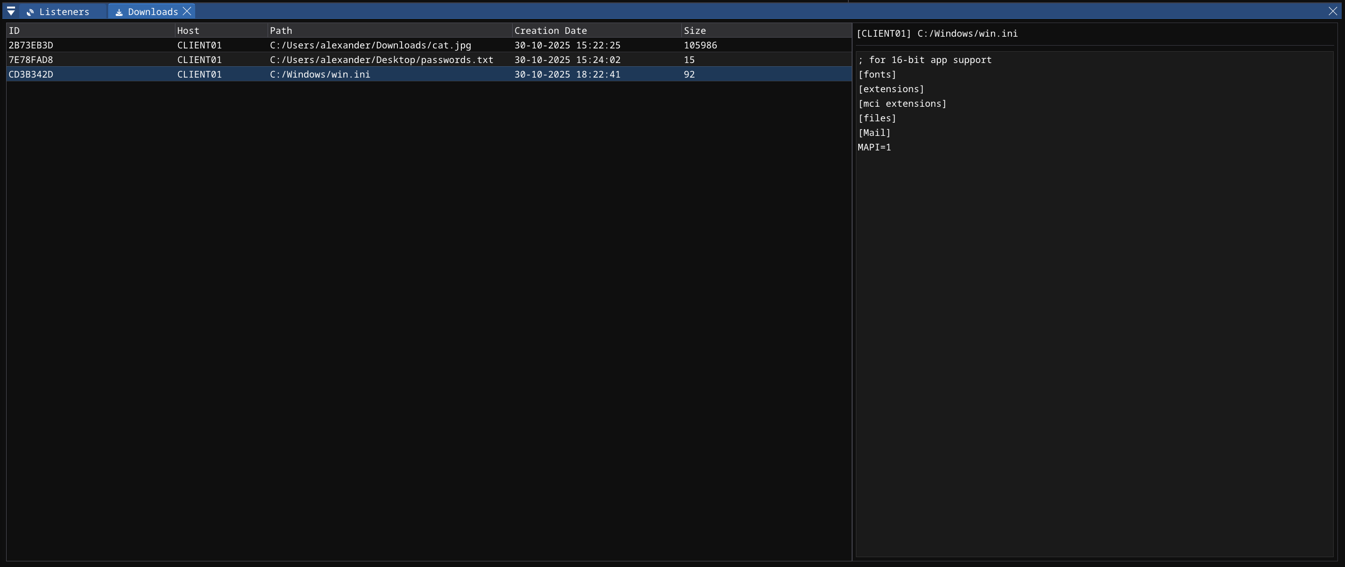The height and width of the screenshot is (567, 1345).
Task: Click the preview title showing win.ini path
Action: (x=937, y=33)
